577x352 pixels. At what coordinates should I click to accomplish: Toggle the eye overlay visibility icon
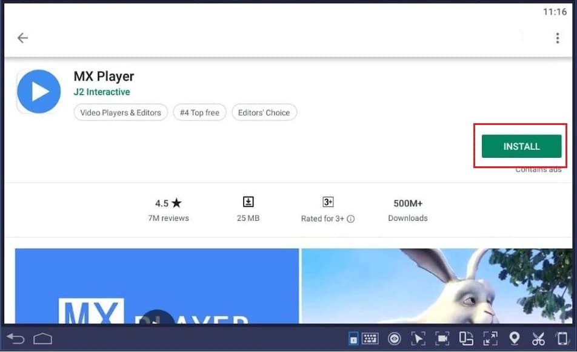[394, 339]
